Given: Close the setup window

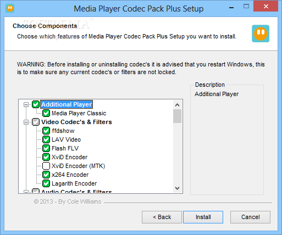Looking at the screenshot, I should coord(266,7).
